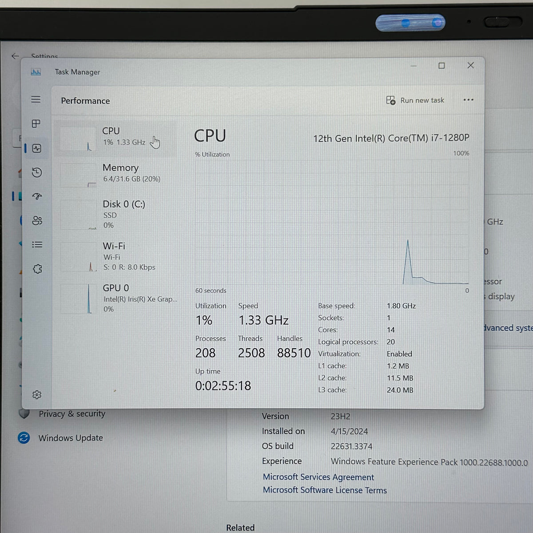Viewport: 533px width, 533px height.
Task: Click the Run new task button
Action: pyautogui.click(x=415, y=100)
